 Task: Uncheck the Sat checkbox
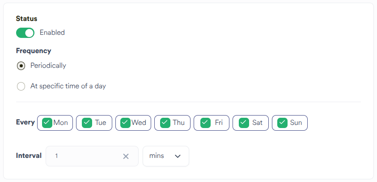pos(244,123)
